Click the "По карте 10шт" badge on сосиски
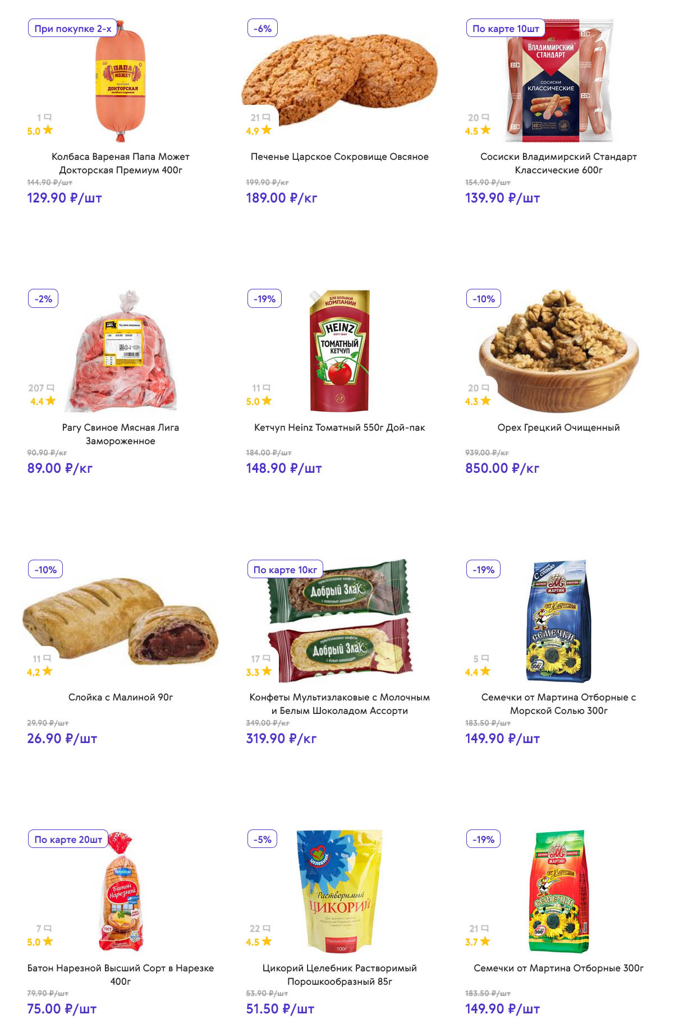The image size is (679, 1033). tap(505, 29)
